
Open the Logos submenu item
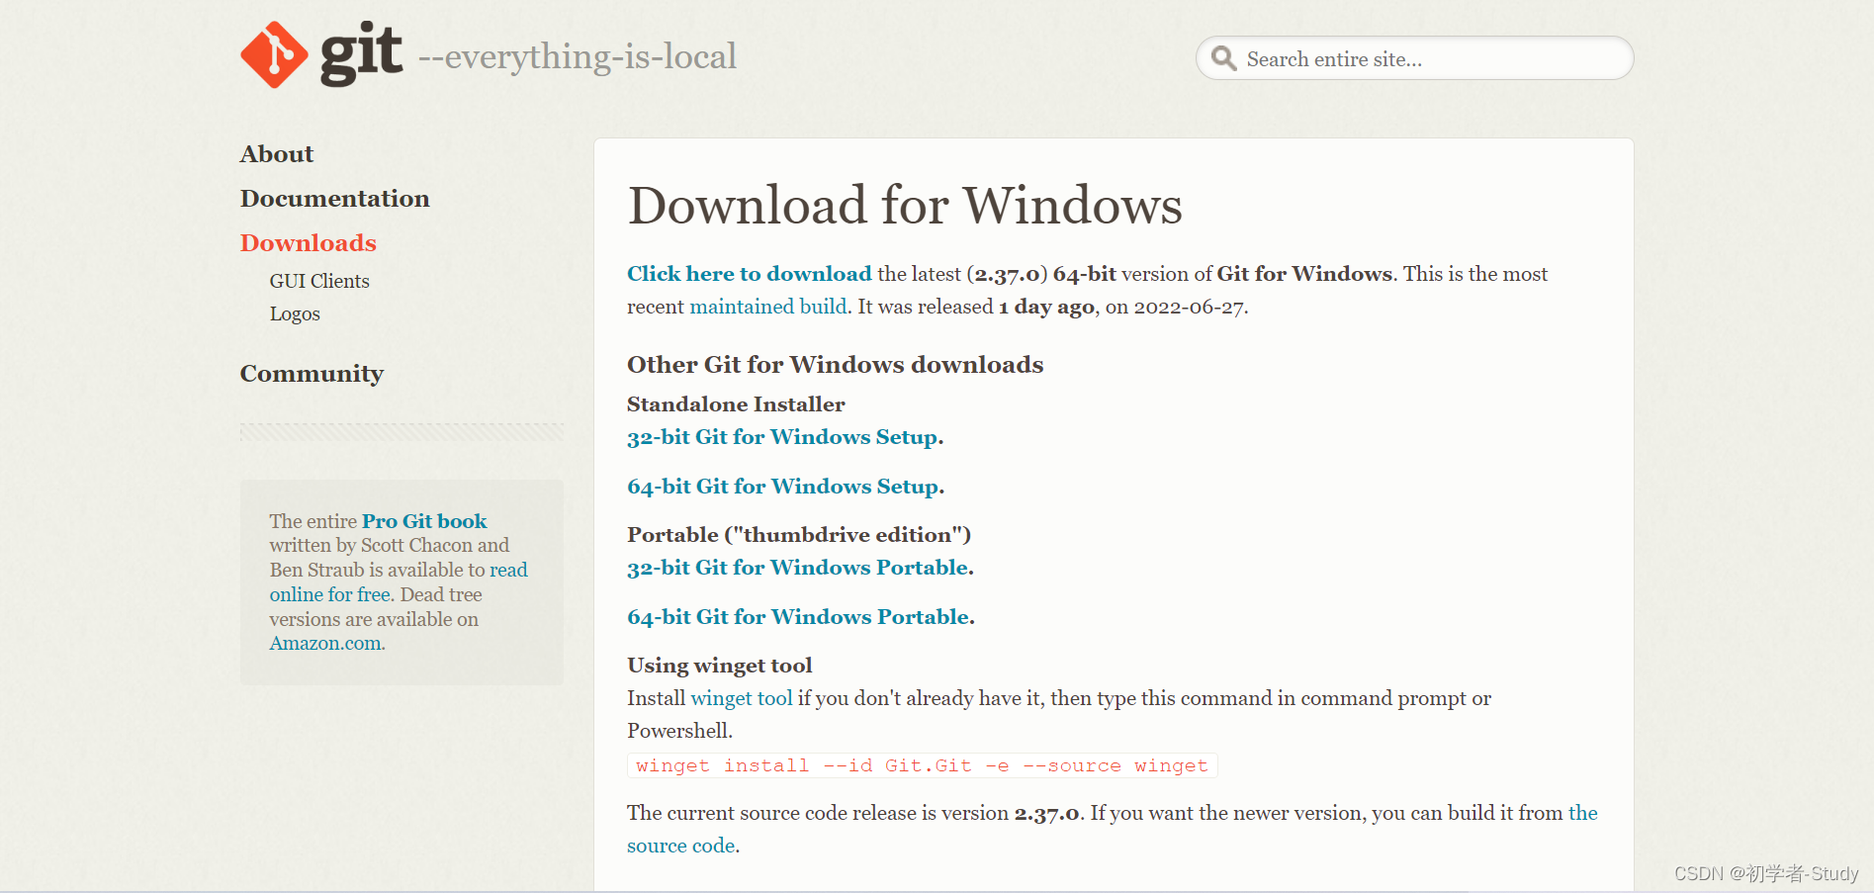[295, 313]
